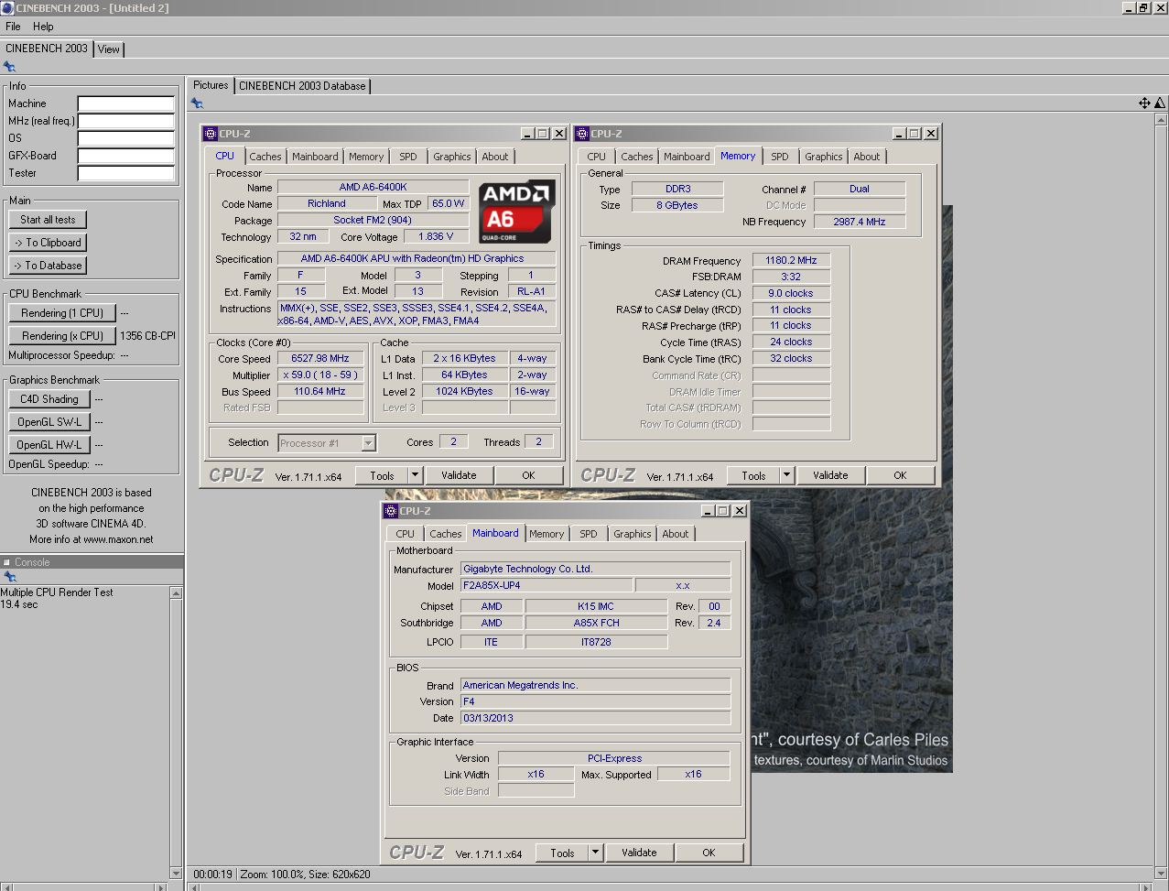Open Caches tab in CPU window
1169x891 pixels.
pyautogui.click(x=265, y=157)
